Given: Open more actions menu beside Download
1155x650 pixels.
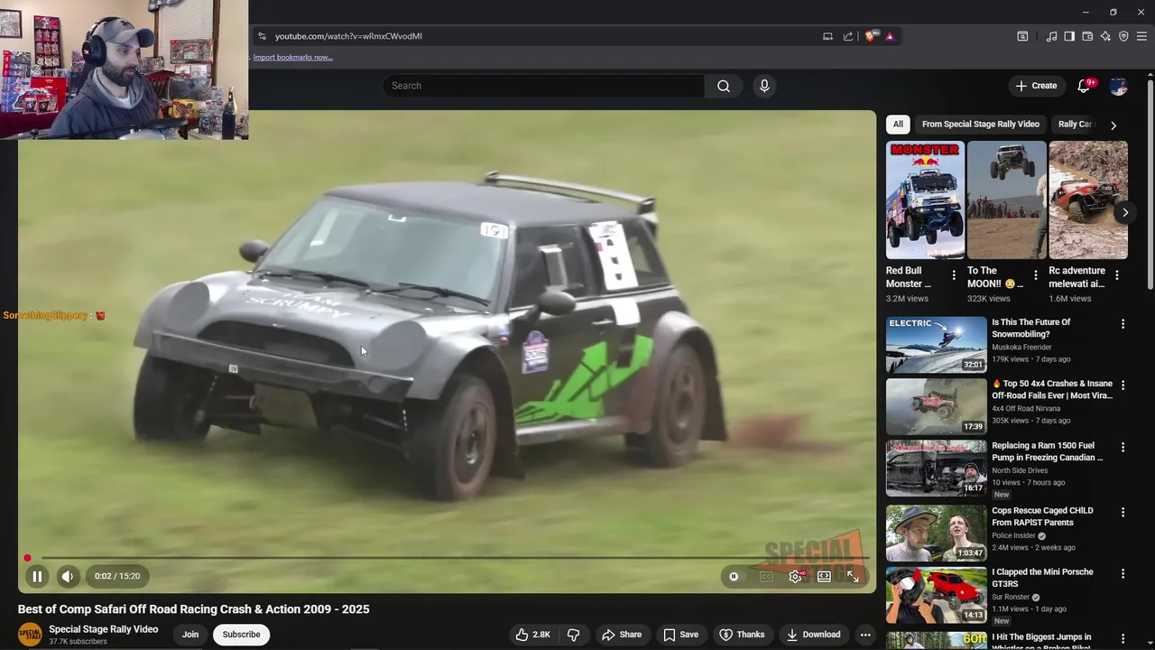Looking at the screenshot, I should coord(864,635).
